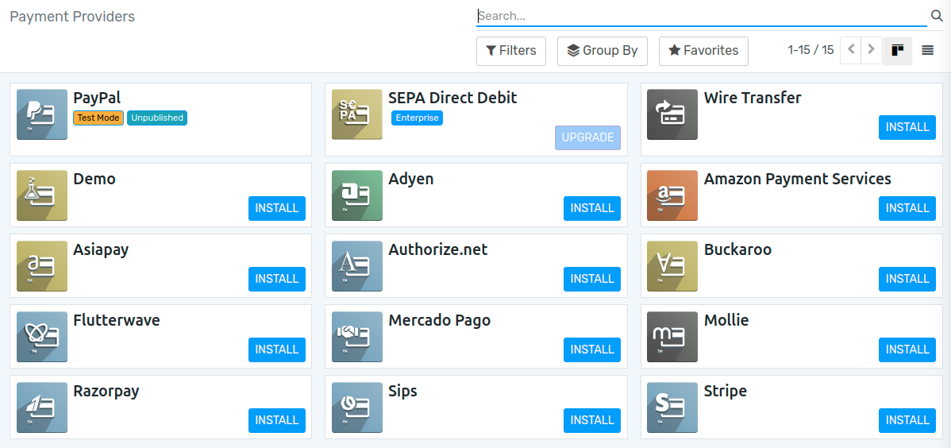
Task: Click the Sips title text
Action: [402, 392]
